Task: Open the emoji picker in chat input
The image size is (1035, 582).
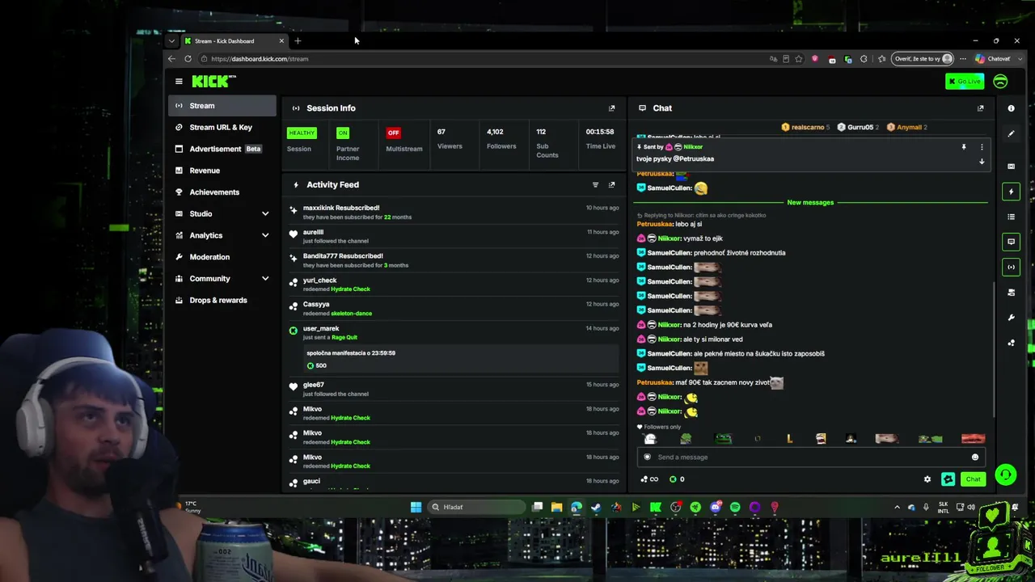Action: click(974, 457)
